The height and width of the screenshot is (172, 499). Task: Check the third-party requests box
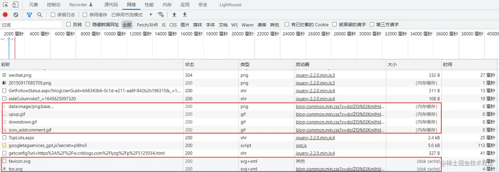pos(372,24)
